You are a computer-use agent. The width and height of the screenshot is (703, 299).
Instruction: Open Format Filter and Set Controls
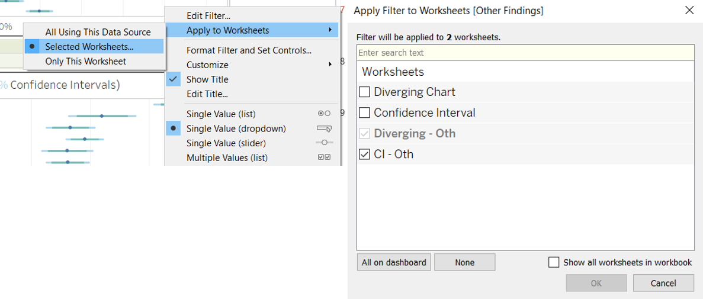[x=249, y=50]
